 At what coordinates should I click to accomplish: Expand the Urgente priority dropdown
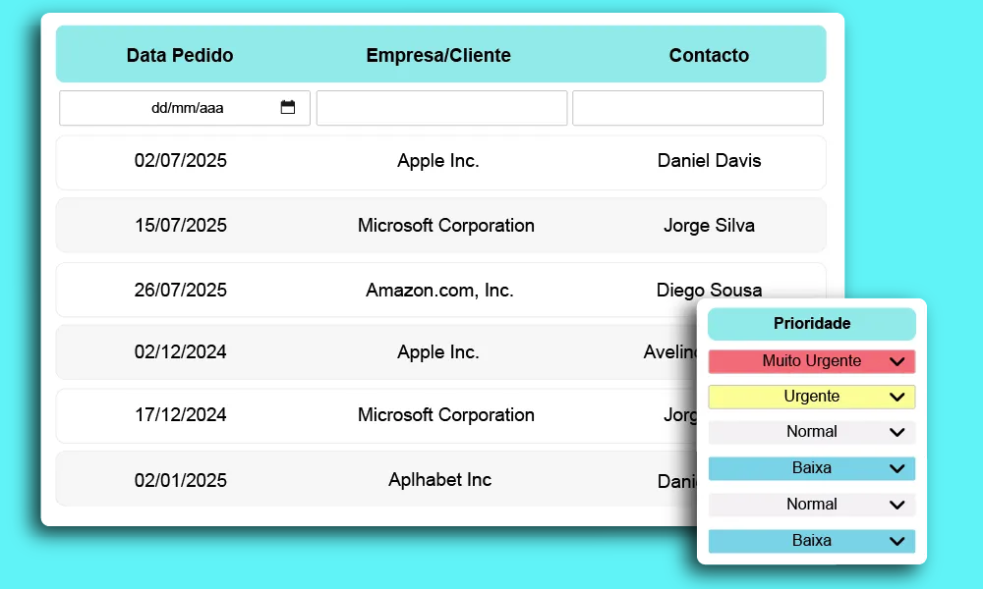(x=896, y=397)
